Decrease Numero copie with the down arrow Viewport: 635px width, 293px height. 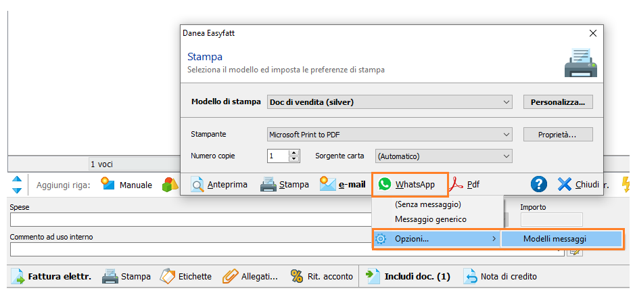click(x=294, y=159)
